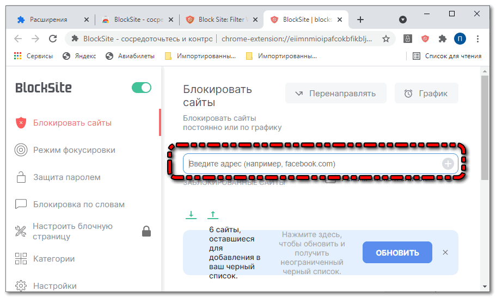This screenshot has width=496, height=298.
Task: Click the Перенаправлять button
Action: 335,94
